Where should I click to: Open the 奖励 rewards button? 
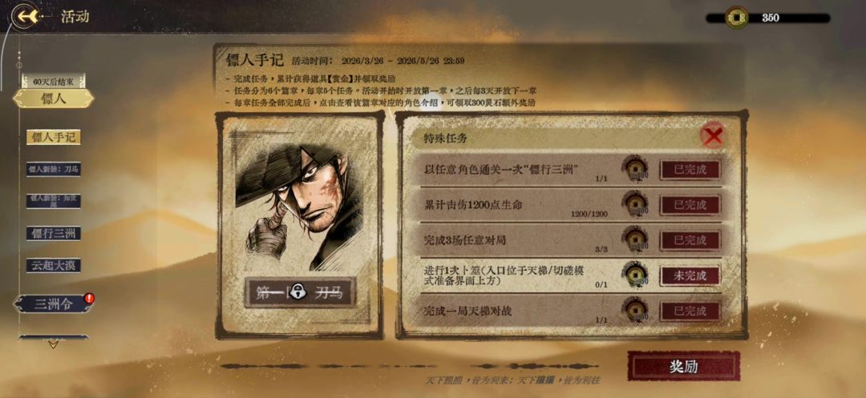pyautogui.click(x=684, y=367)
